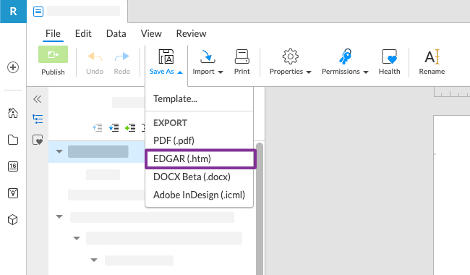This screenshot has width=470, height=275.
Task: Open the Edit menu tab
Action: click(83, 33)
